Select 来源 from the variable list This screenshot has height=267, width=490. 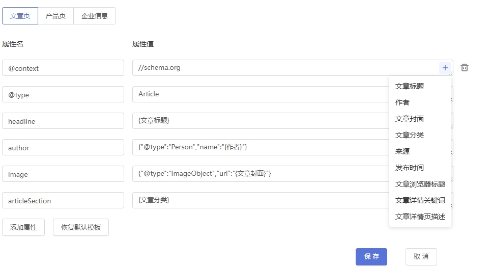point(402,151)
